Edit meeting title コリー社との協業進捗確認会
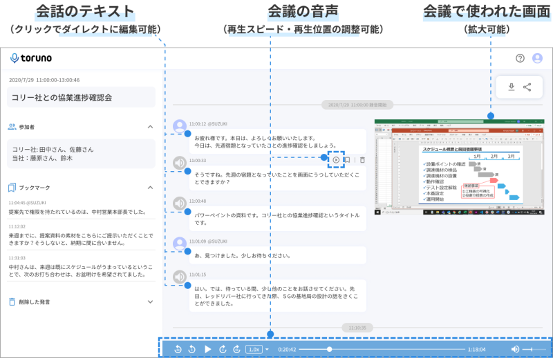The height and width of the screenshot is (358, 553). point(81,97)
